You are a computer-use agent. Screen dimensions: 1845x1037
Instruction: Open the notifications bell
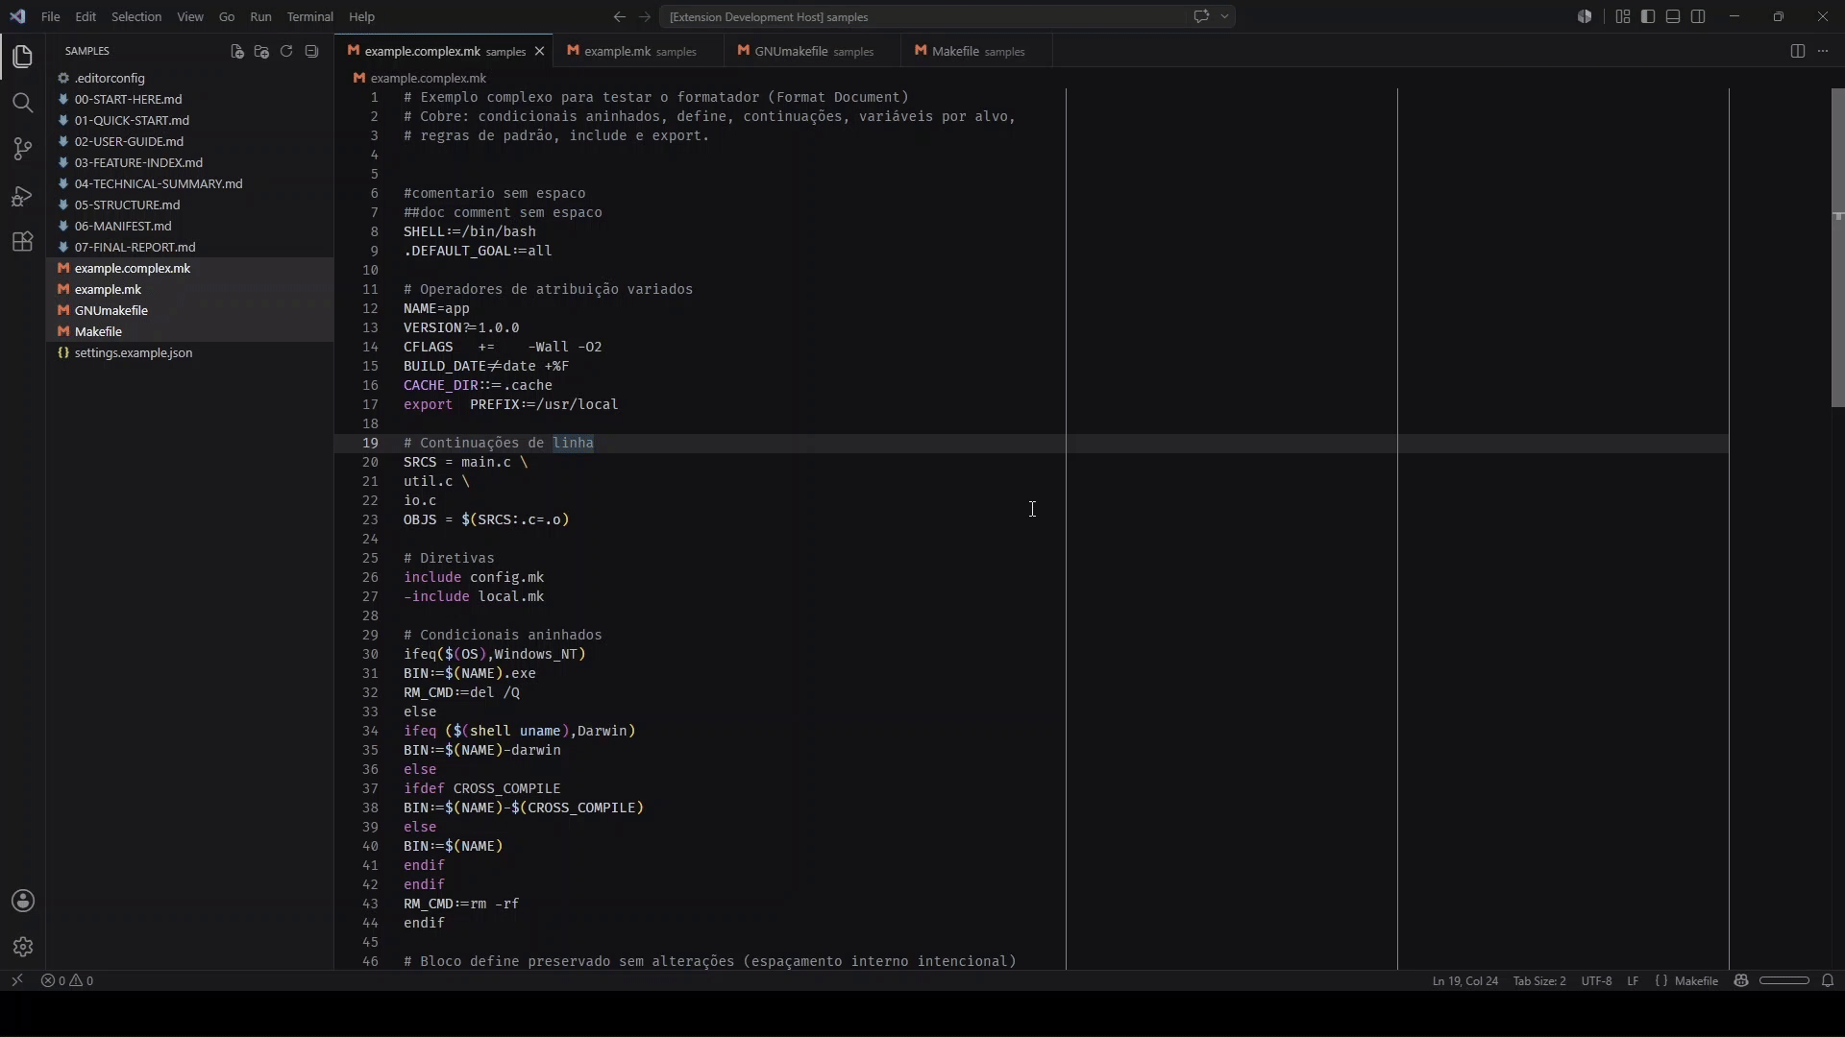click(x=1828, y=980)
